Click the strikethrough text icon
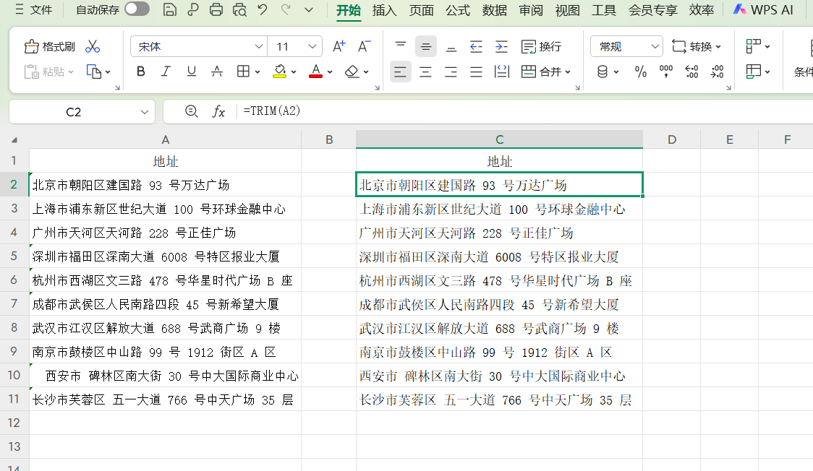Screen dimensions: 813x471 tap(216, 72)
